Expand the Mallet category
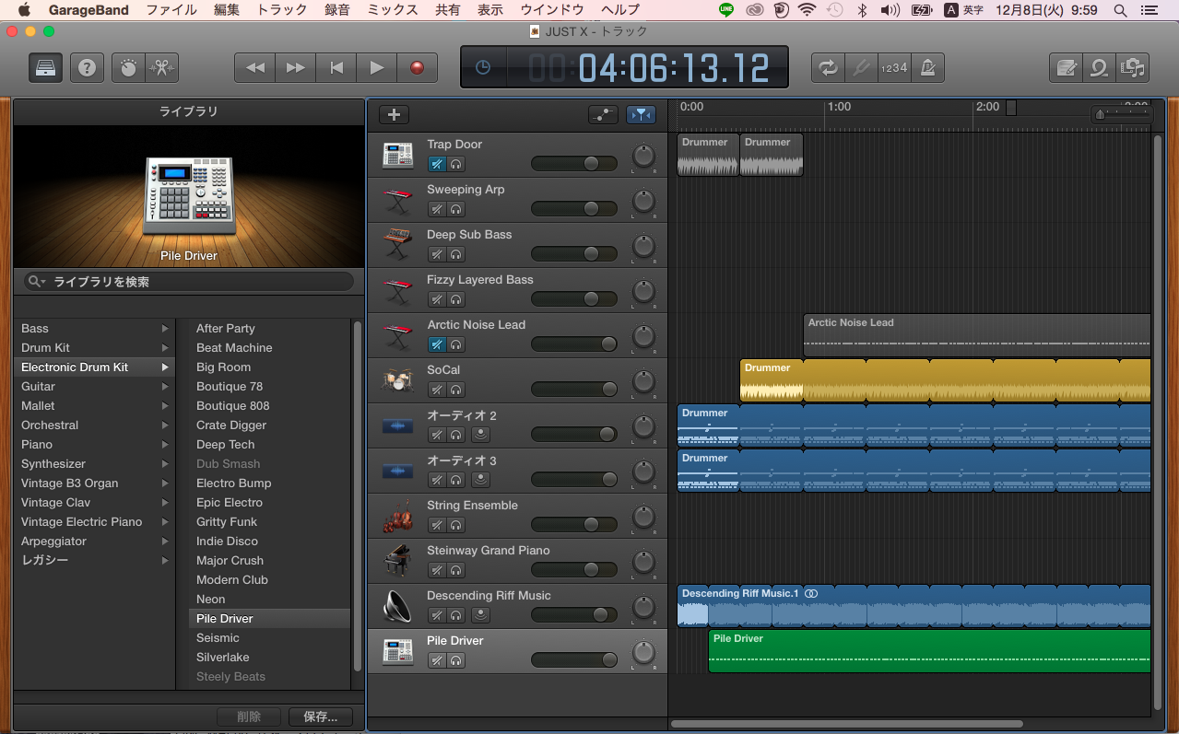1179x734 pixels. (166, 406)
